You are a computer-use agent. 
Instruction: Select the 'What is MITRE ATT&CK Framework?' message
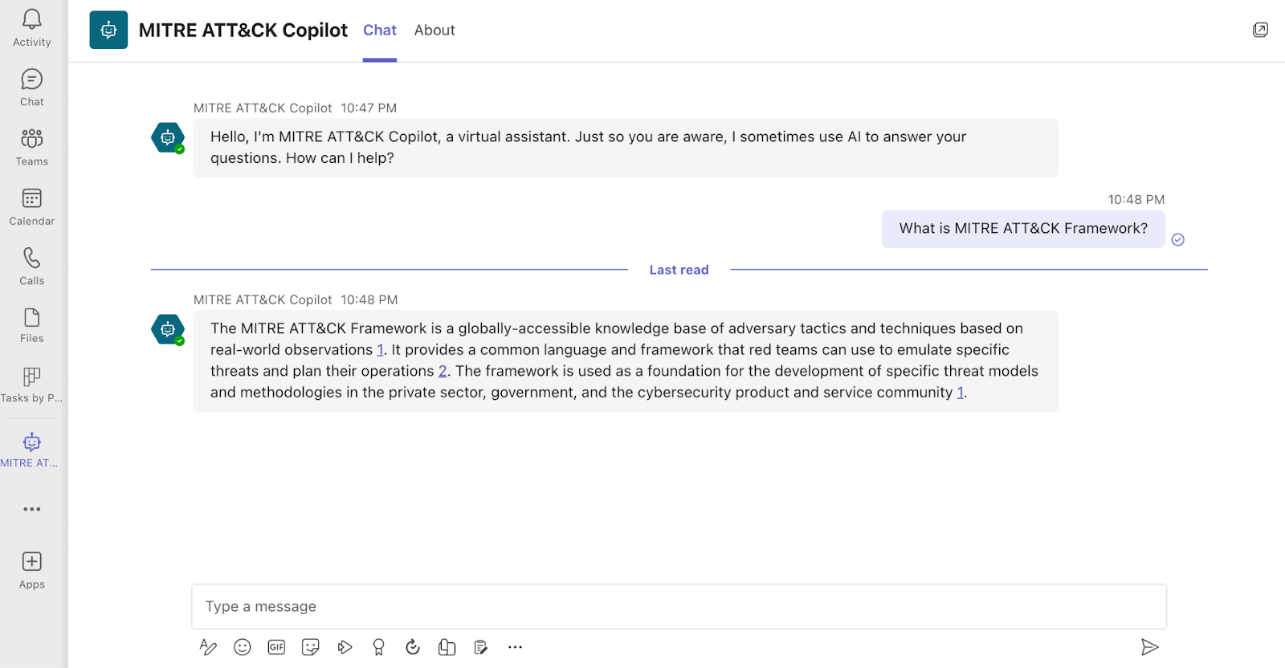(x=1023, y=229)
